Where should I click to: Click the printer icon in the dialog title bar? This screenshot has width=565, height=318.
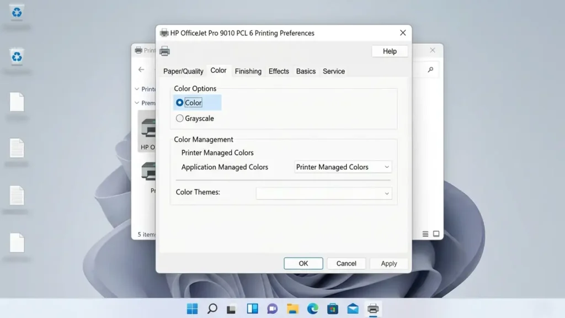click(x=164, y=33)
